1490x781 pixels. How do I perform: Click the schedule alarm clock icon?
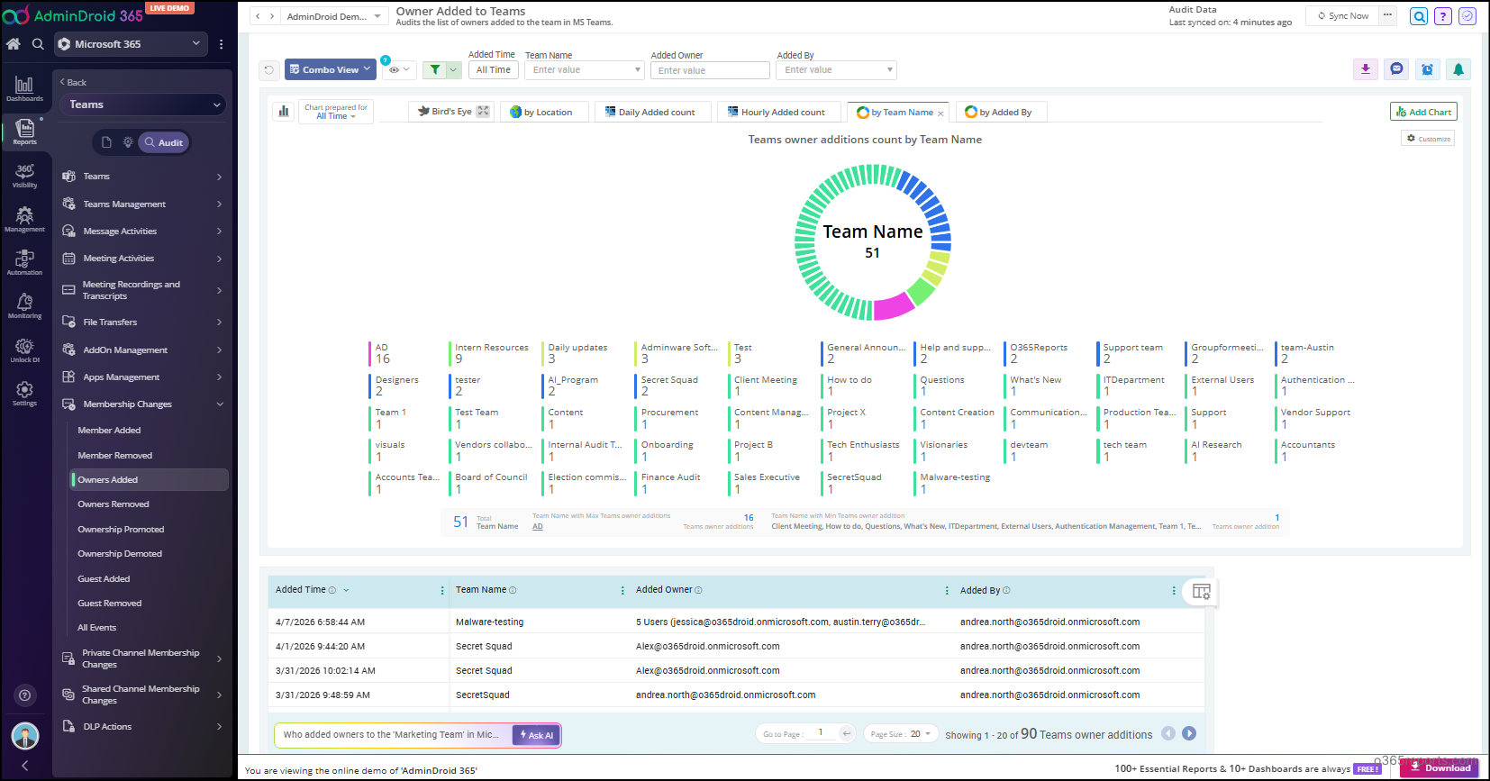point(1427,69)
